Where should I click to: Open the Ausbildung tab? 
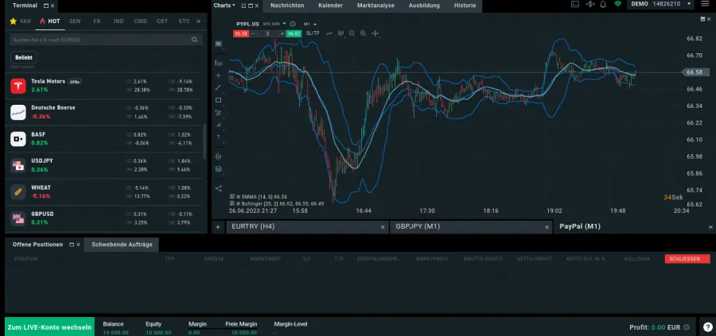click(424, 6)
